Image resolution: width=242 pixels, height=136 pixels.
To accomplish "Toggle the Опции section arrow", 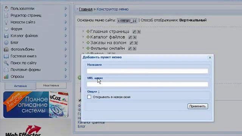I will click(x=99, y=91).
